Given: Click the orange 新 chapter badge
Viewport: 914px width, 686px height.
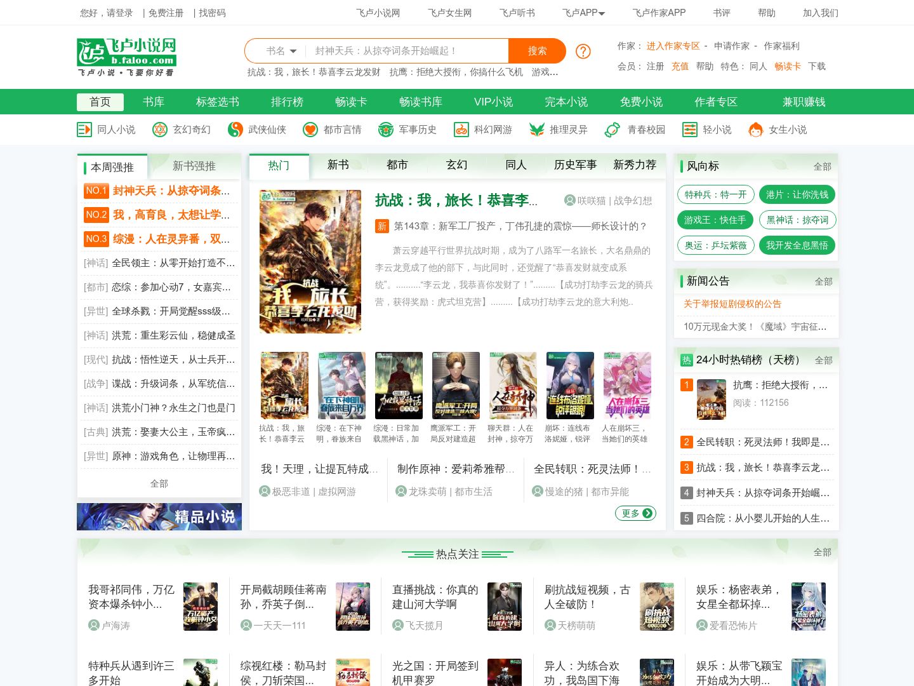Looking at the screenshot, I should pyautogui.click(x=381, y=226).
